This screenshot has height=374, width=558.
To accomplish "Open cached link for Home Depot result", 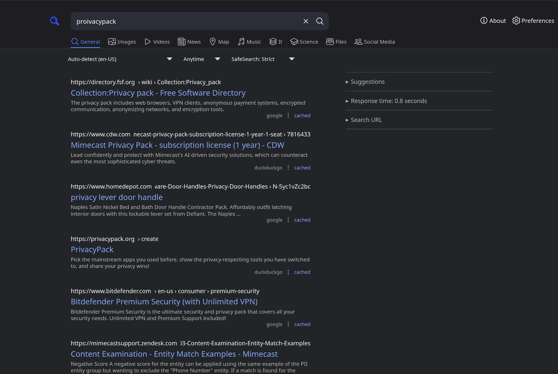I will [x=302, y=220].
